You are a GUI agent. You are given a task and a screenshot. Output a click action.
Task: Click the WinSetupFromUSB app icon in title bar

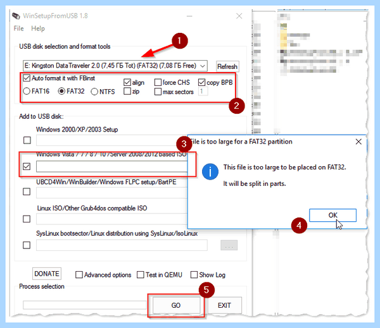click(x=16, y=16)
